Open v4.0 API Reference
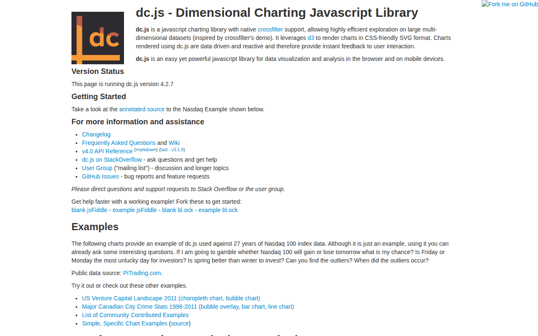This screenshot has height=336, width=538. click(107, 151)
